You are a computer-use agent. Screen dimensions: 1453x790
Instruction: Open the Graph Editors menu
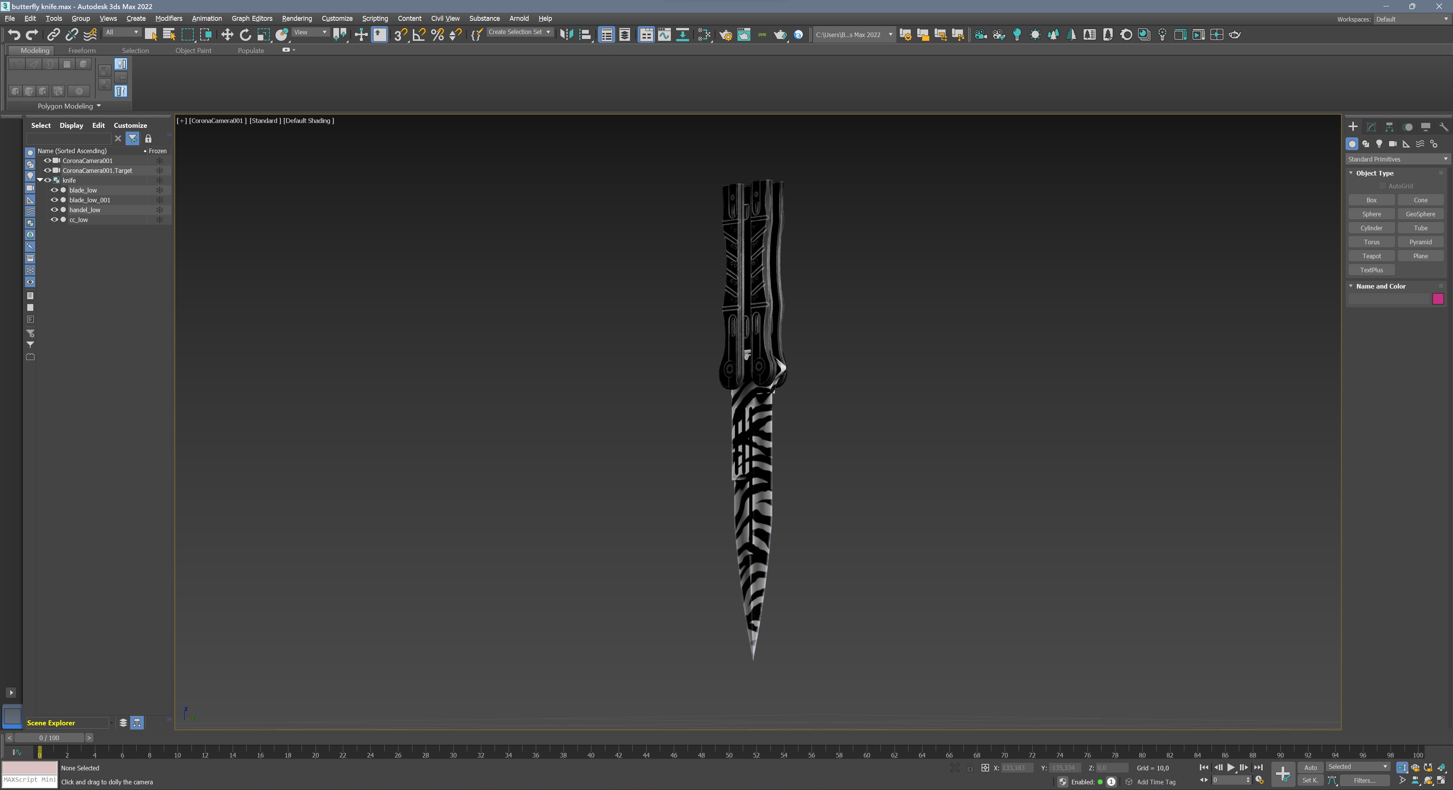pos(252,19)
